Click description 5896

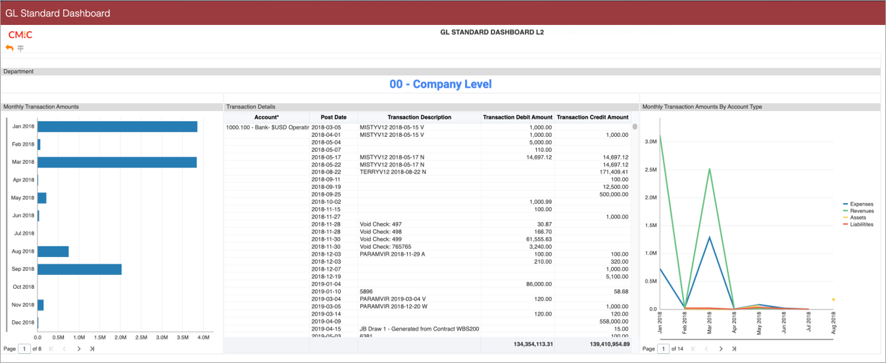pos(366,291)
